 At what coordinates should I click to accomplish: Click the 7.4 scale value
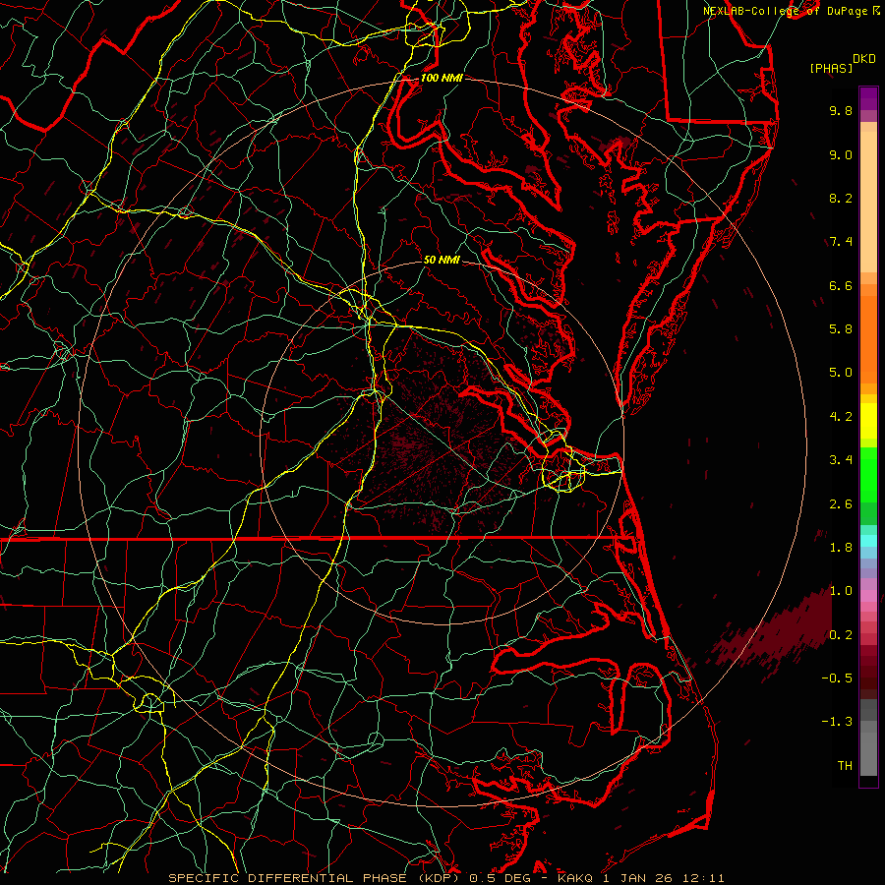click(x=841, y=242)
